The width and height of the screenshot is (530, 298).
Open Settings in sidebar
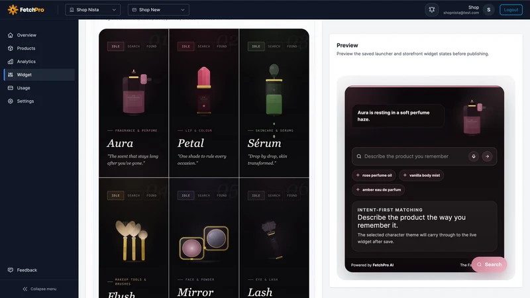point(39,101)
